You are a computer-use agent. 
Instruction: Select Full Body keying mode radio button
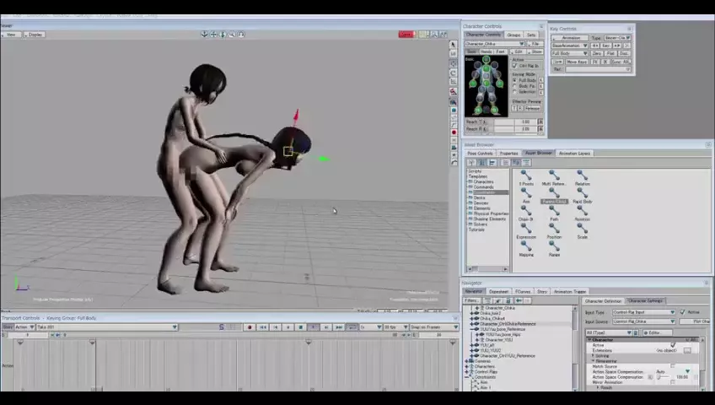515,80
